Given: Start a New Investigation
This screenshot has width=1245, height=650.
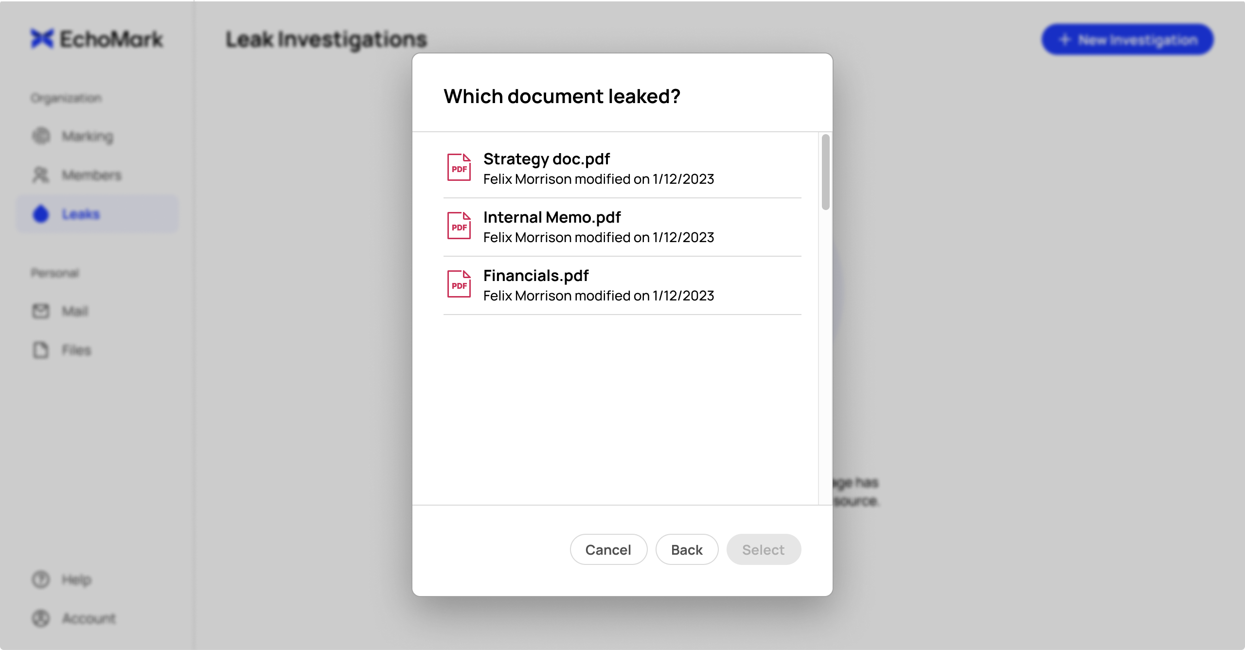Looking at the screenshot, I should [1127, 39].
